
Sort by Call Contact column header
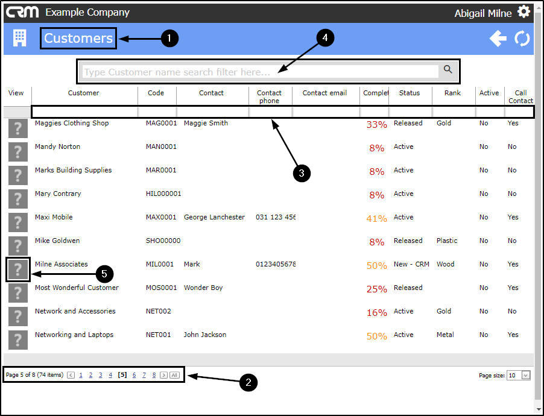pyautogui.click(x=520, y=96)
